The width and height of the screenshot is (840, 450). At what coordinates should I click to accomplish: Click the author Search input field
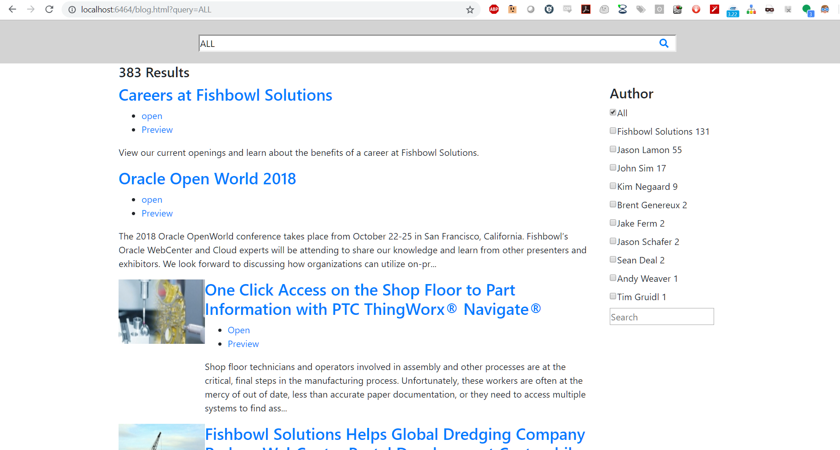click(662, 317)
